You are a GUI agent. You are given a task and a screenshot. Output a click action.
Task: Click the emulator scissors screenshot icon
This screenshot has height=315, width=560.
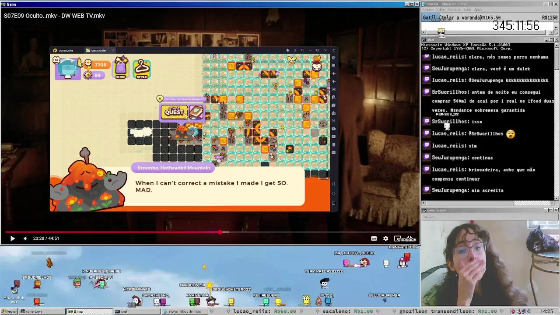[334, 120]
